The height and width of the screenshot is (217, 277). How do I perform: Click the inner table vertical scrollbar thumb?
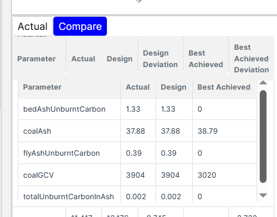click(x=263, y=136)
